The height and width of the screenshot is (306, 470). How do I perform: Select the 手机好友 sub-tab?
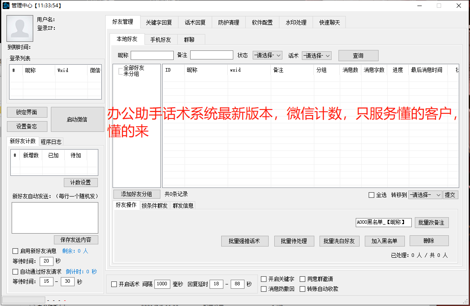(x=161, y=40)
